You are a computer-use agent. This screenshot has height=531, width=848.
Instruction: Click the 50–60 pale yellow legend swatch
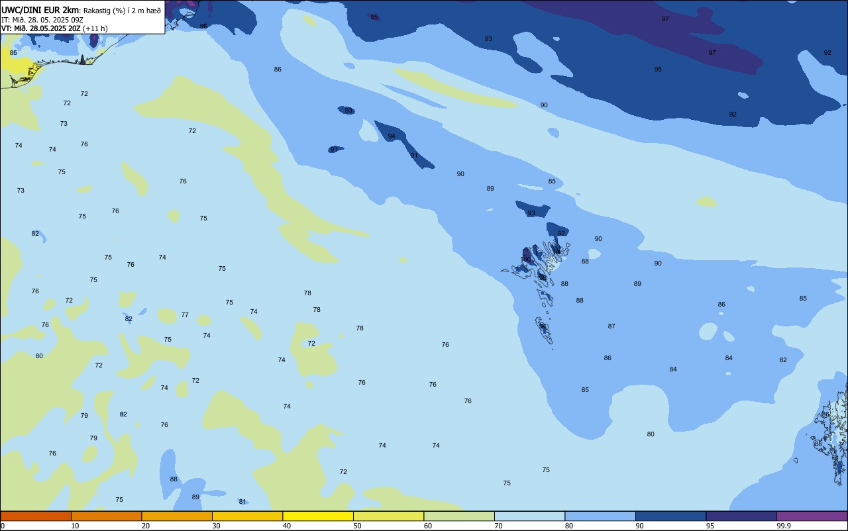(x=388, y=516)
